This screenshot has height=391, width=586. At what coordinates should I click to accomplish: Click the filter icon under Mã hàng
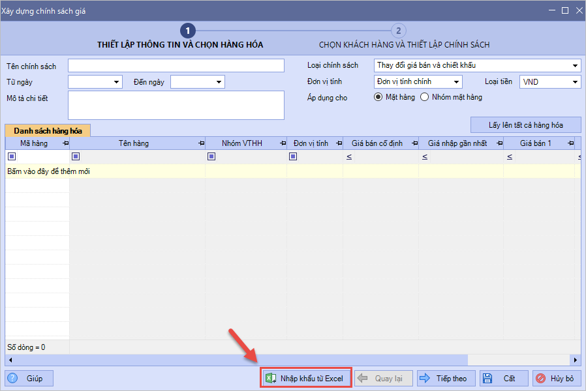coord(11,156)
